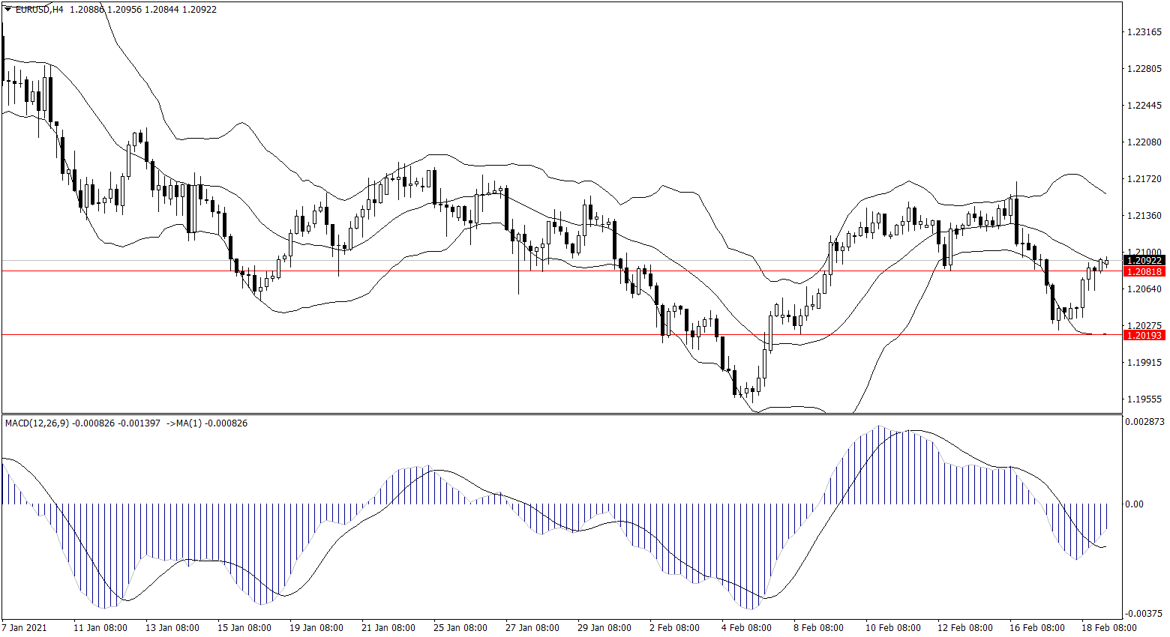Click the triangle arrow beside EURUSD,H4

coord(7,10)
